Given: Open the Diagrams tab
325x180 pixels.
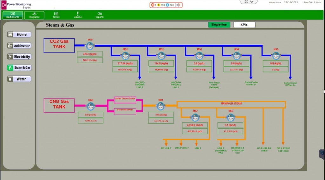Looking at the screenshot, I should (34, 15).
